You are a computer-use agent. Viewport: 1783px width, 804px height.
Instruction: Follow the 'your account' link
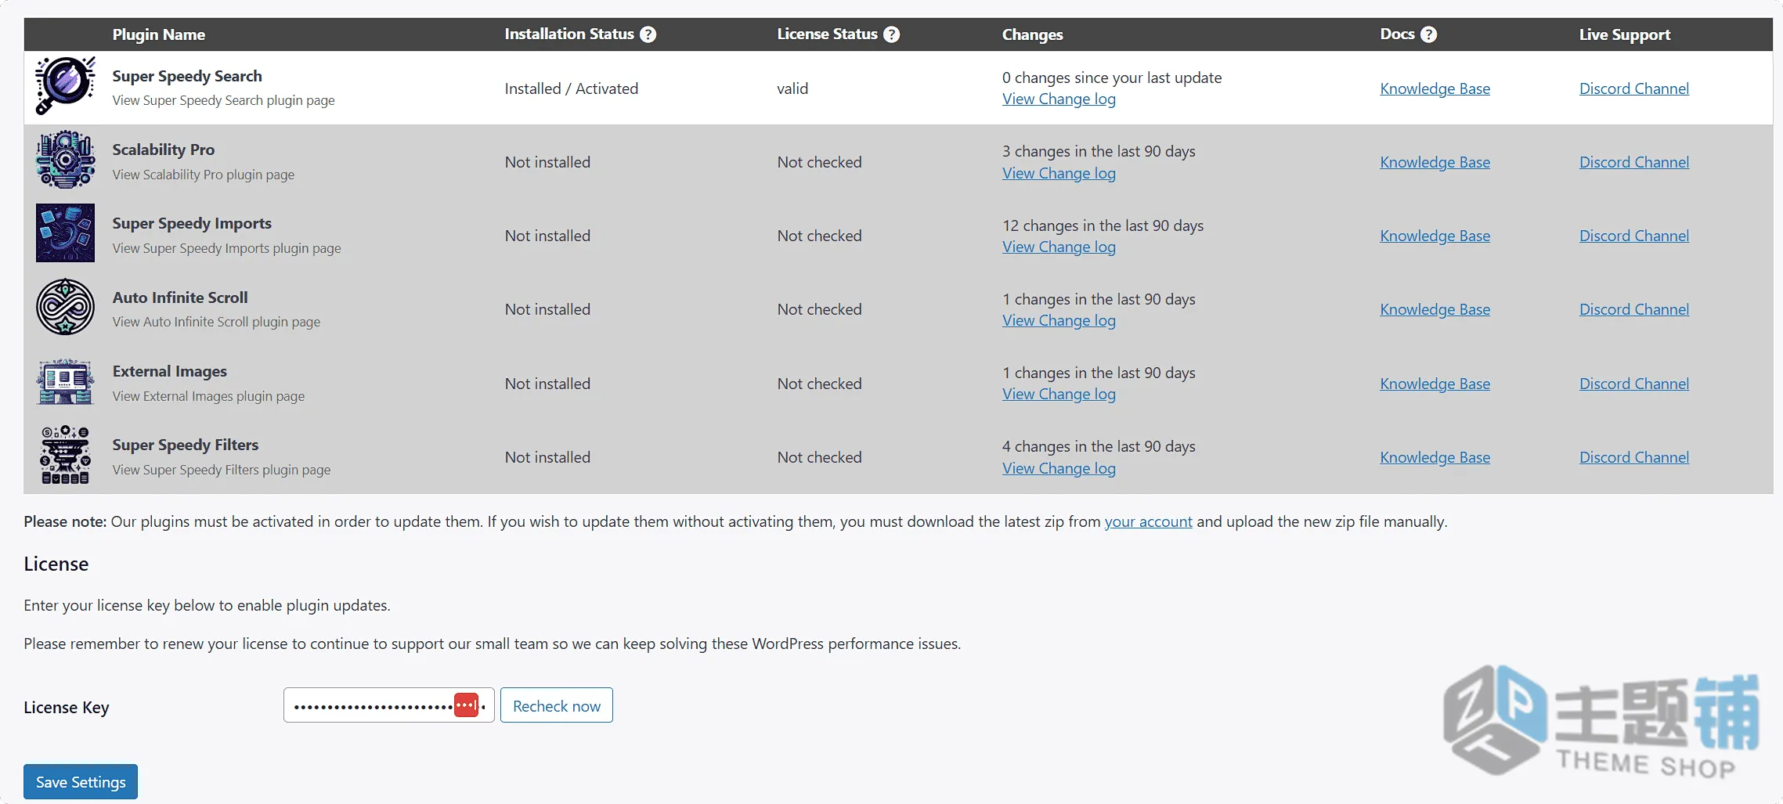click(1149, 521)
